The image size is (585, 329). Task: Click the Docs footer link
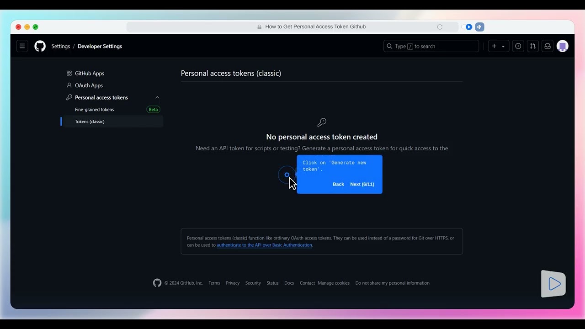289,283
